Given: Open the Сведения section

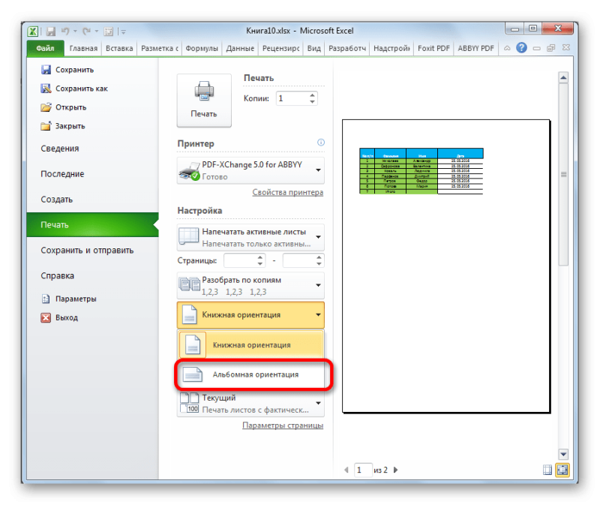Looking at the screenshot, I should (60, 149).
